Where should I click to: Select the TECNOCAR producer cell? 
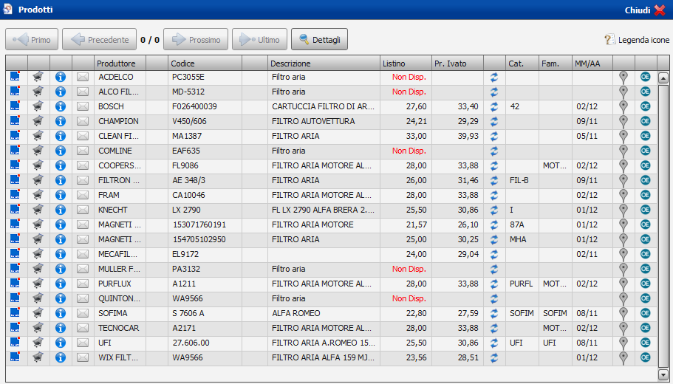click(120, 328)
